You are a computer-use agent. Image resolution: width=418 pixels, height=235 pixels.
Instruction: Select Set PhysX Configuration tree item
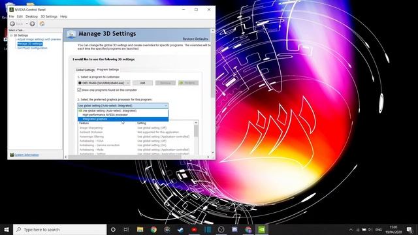32,48
